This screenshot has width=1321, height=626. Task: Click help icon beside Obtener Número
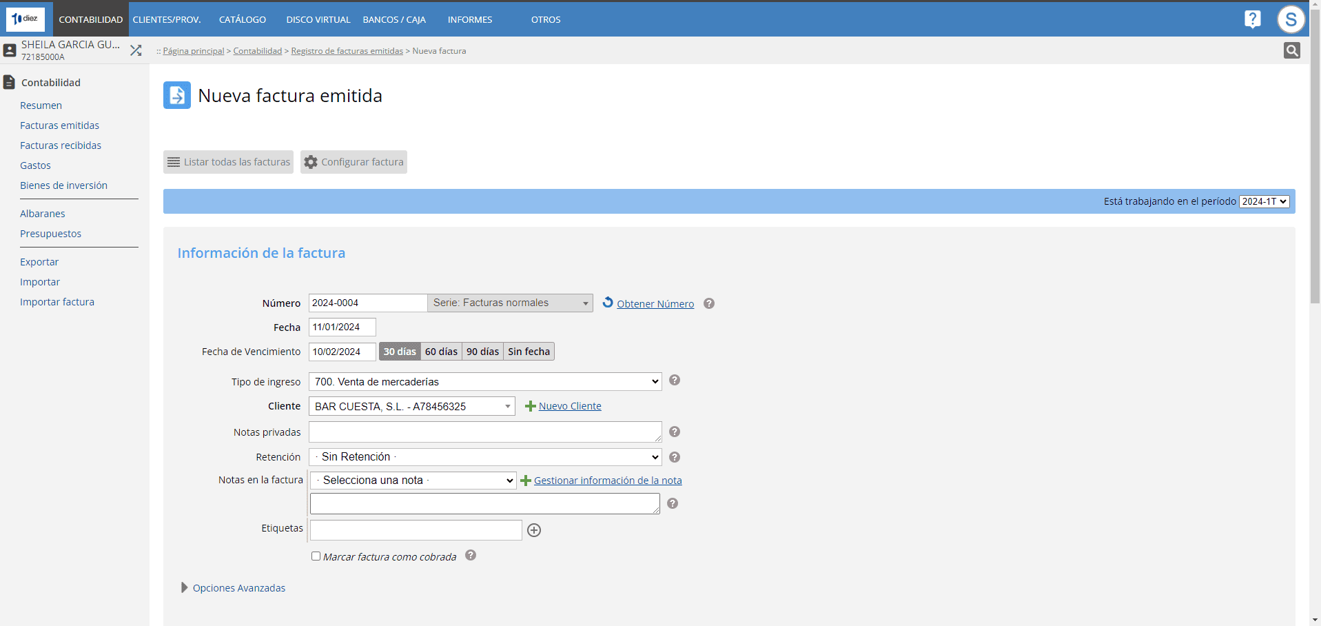(x=709, y=303)
